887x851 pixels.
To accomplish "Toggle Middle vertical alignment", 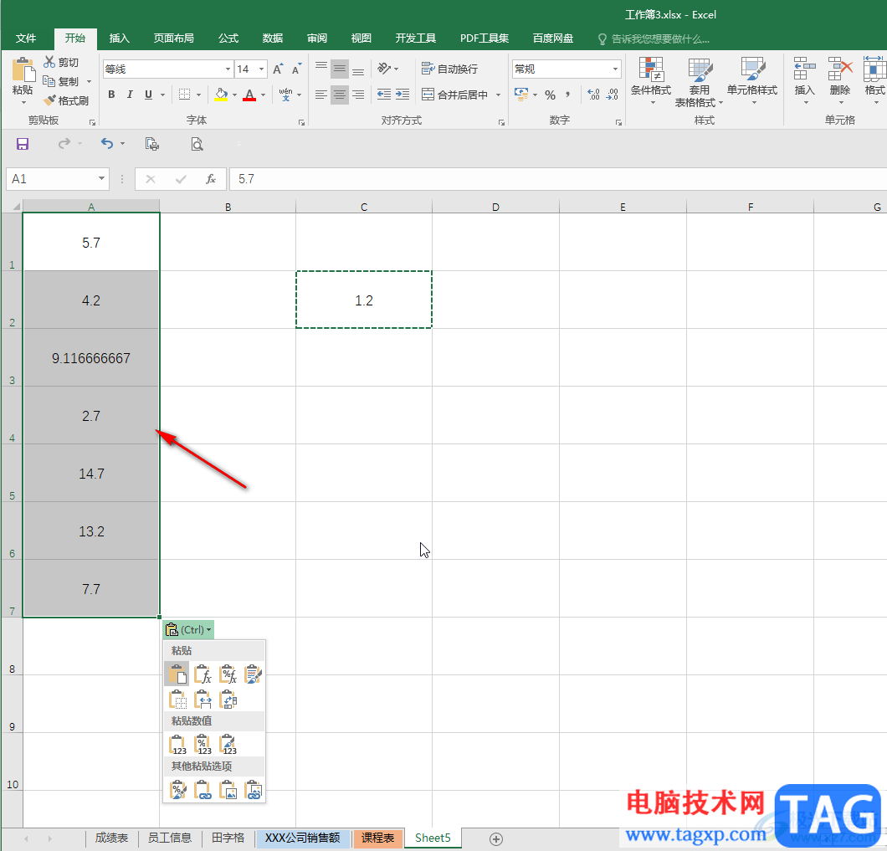I will coord(340,69).
